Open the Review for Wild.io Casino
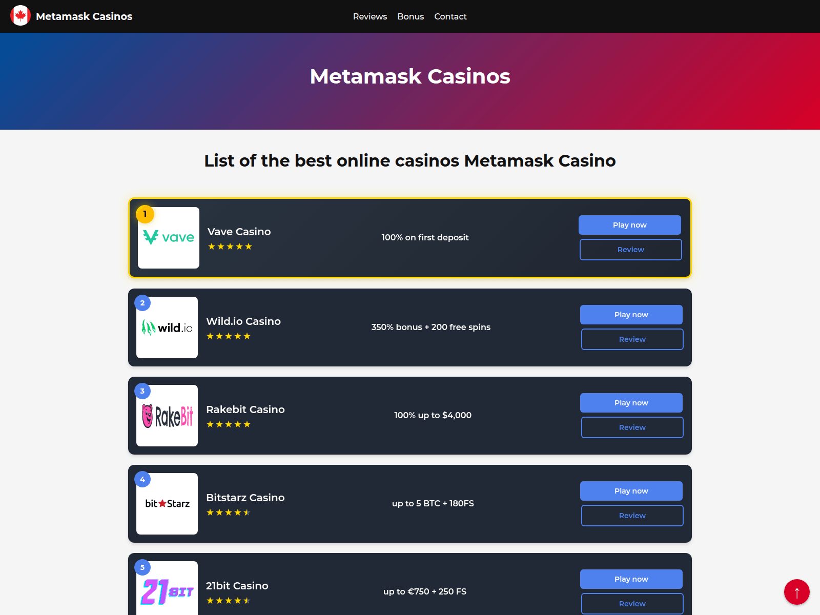The image size is (820, 615). [x=632, y=339]
